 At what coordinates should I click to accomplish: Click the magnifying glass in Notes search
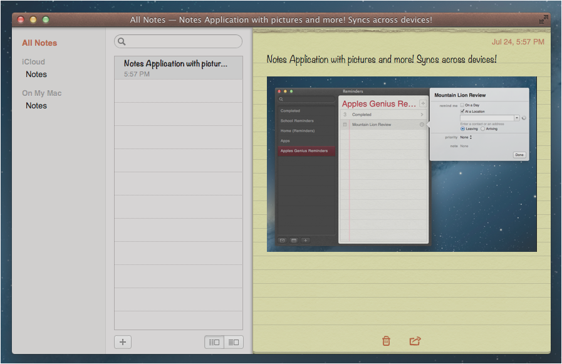122,41
